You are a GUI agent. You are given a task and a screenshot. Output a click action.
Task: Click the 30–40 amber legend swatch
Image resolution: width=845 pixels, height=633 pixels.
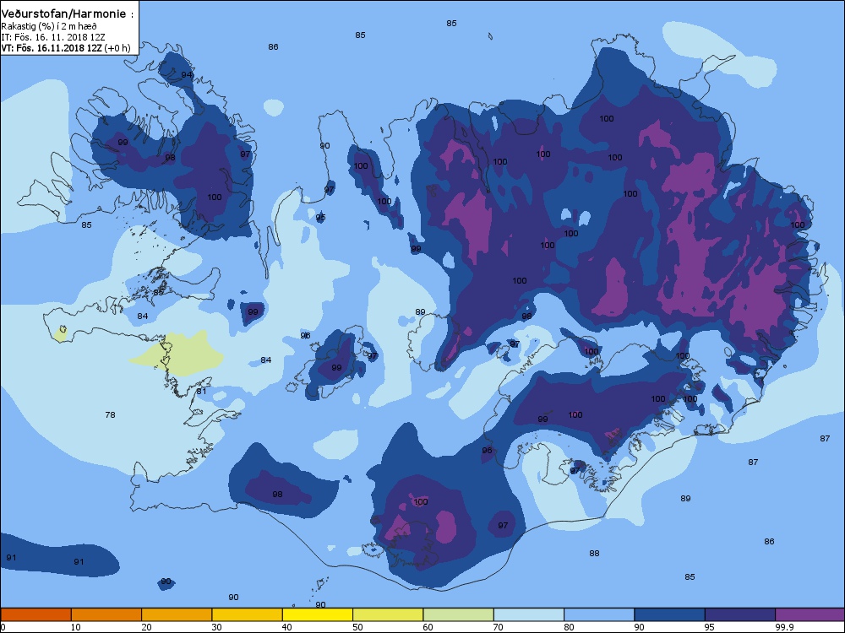point(248,614)
